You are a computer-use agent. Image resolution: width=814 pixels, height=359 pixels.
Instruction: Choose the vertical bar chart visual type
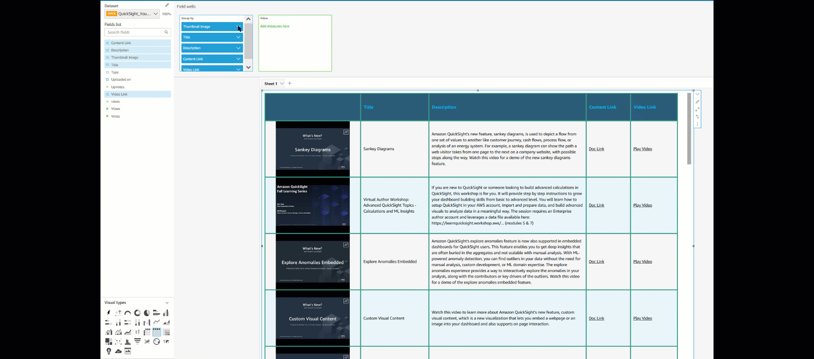coord(166,313)
